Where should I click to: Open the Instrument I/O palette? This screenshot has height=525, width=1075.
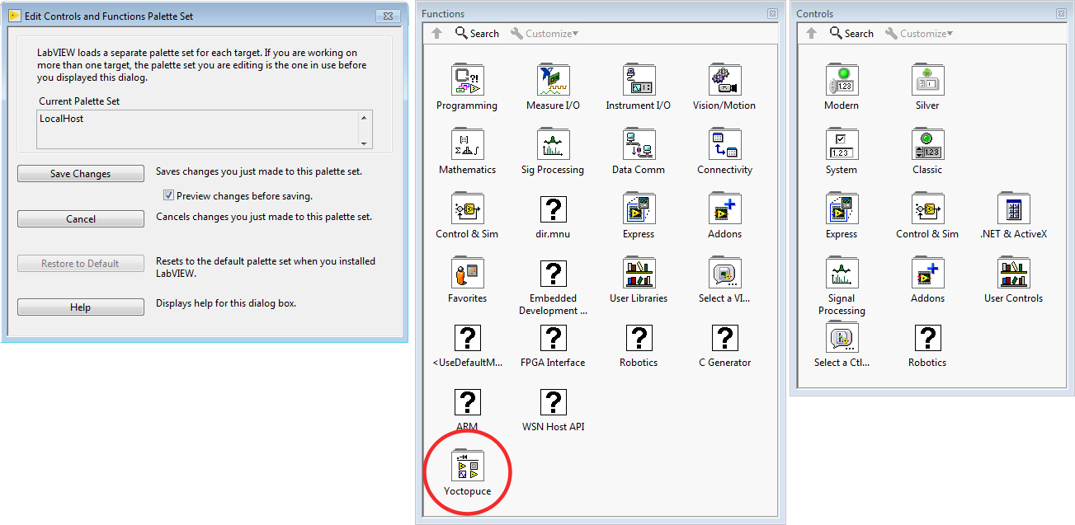point(638,81)
